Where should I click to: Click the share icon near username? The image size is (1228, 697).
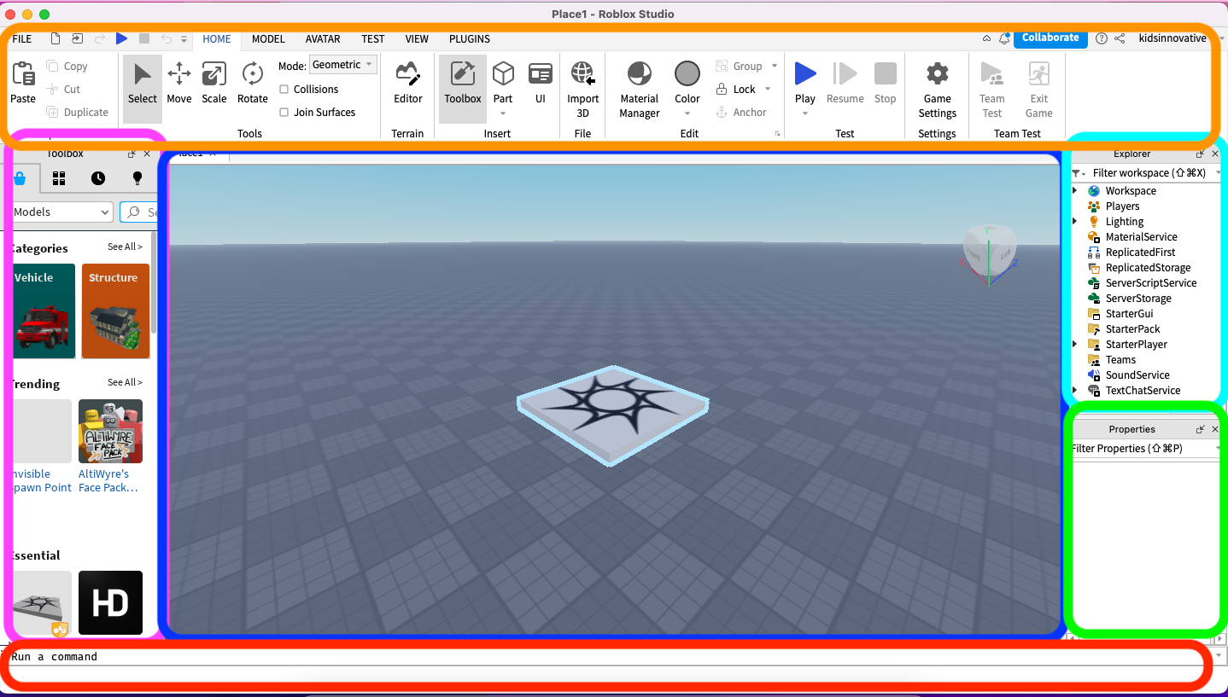click(1120, 38)
